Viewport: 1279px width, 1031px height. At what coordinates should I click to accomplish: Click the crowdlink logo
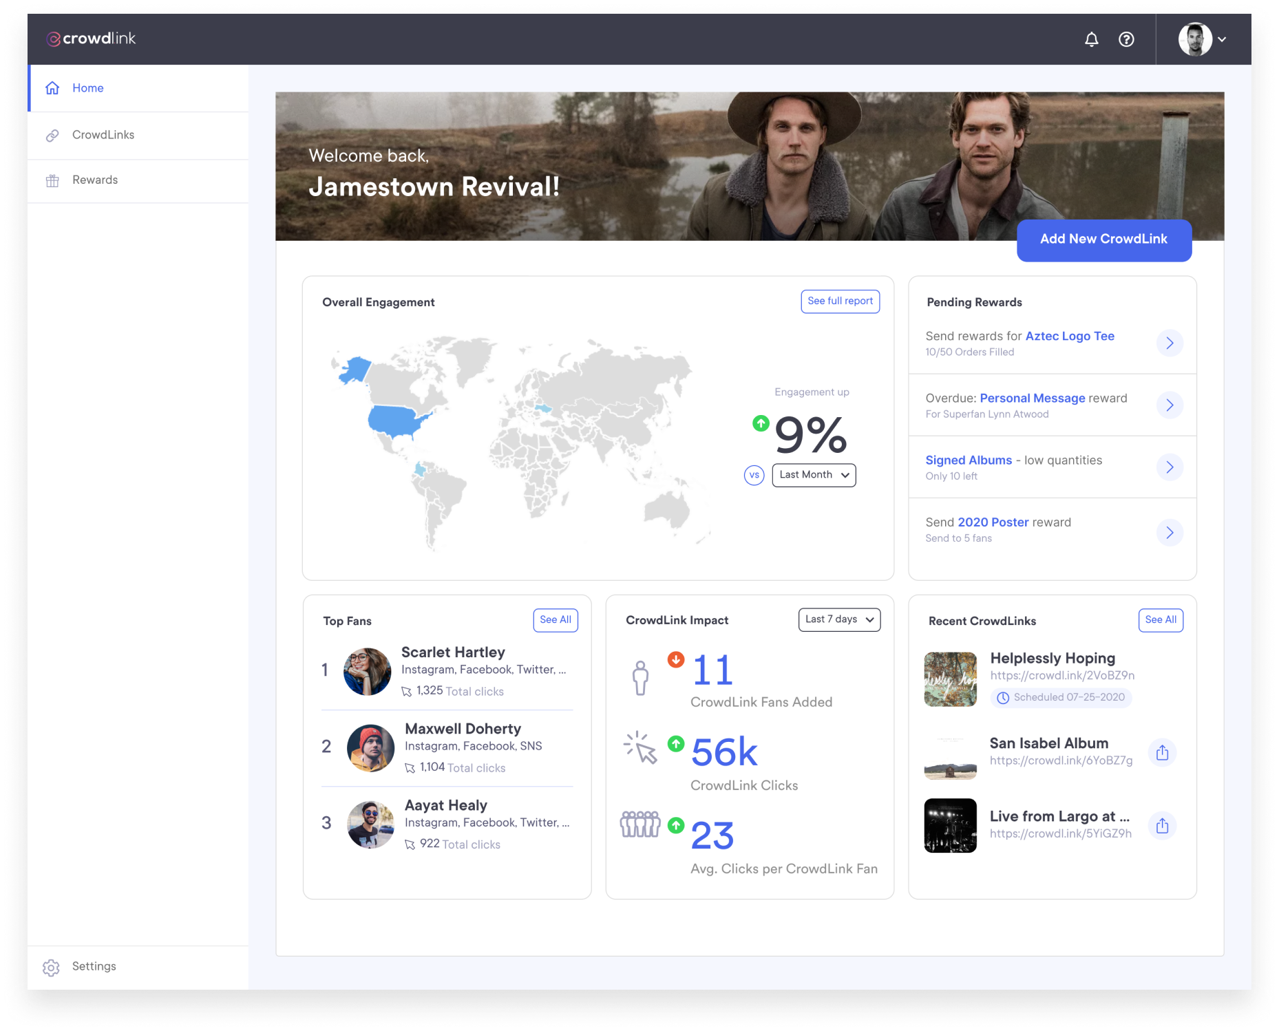[90, 39]
